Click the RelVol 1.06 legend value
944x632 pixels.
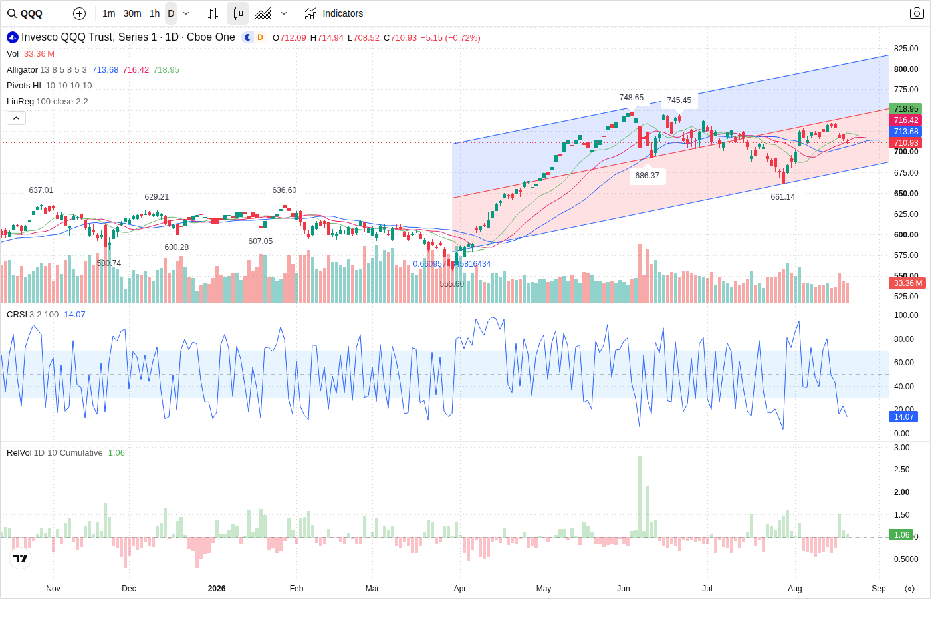pyautogui.click(x=116, y=453)
